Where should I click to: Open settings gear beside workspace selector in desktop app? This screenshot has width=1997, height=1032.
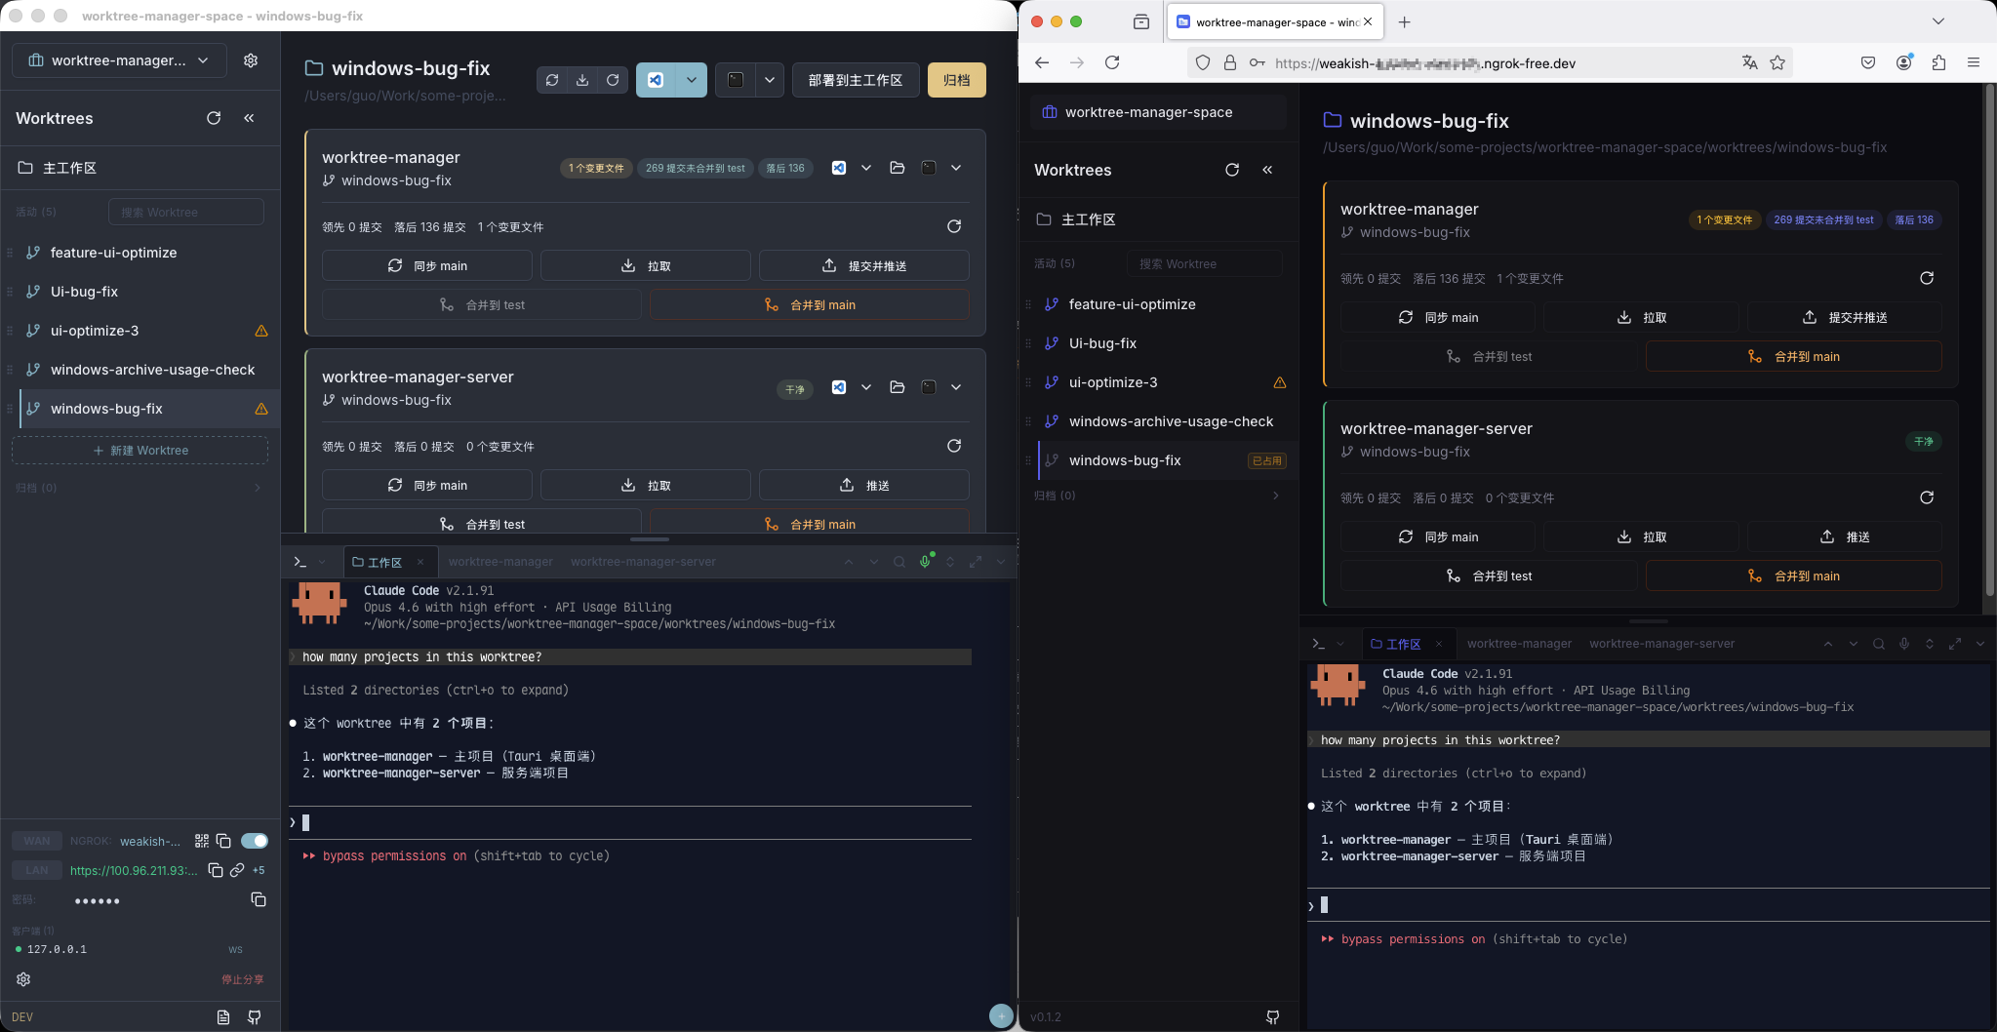[x=251, y=60]
